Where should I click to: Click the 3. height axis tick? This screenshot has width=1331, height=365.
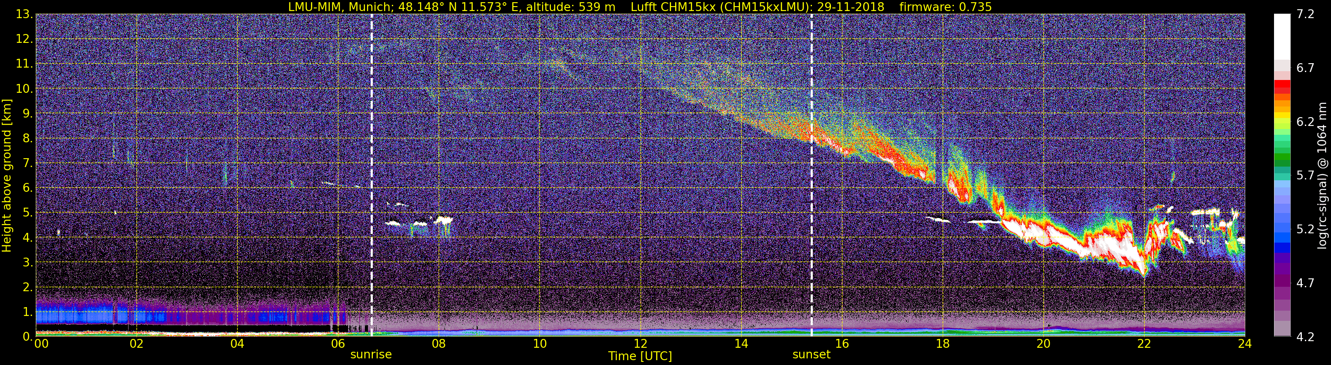coord(27,262)
